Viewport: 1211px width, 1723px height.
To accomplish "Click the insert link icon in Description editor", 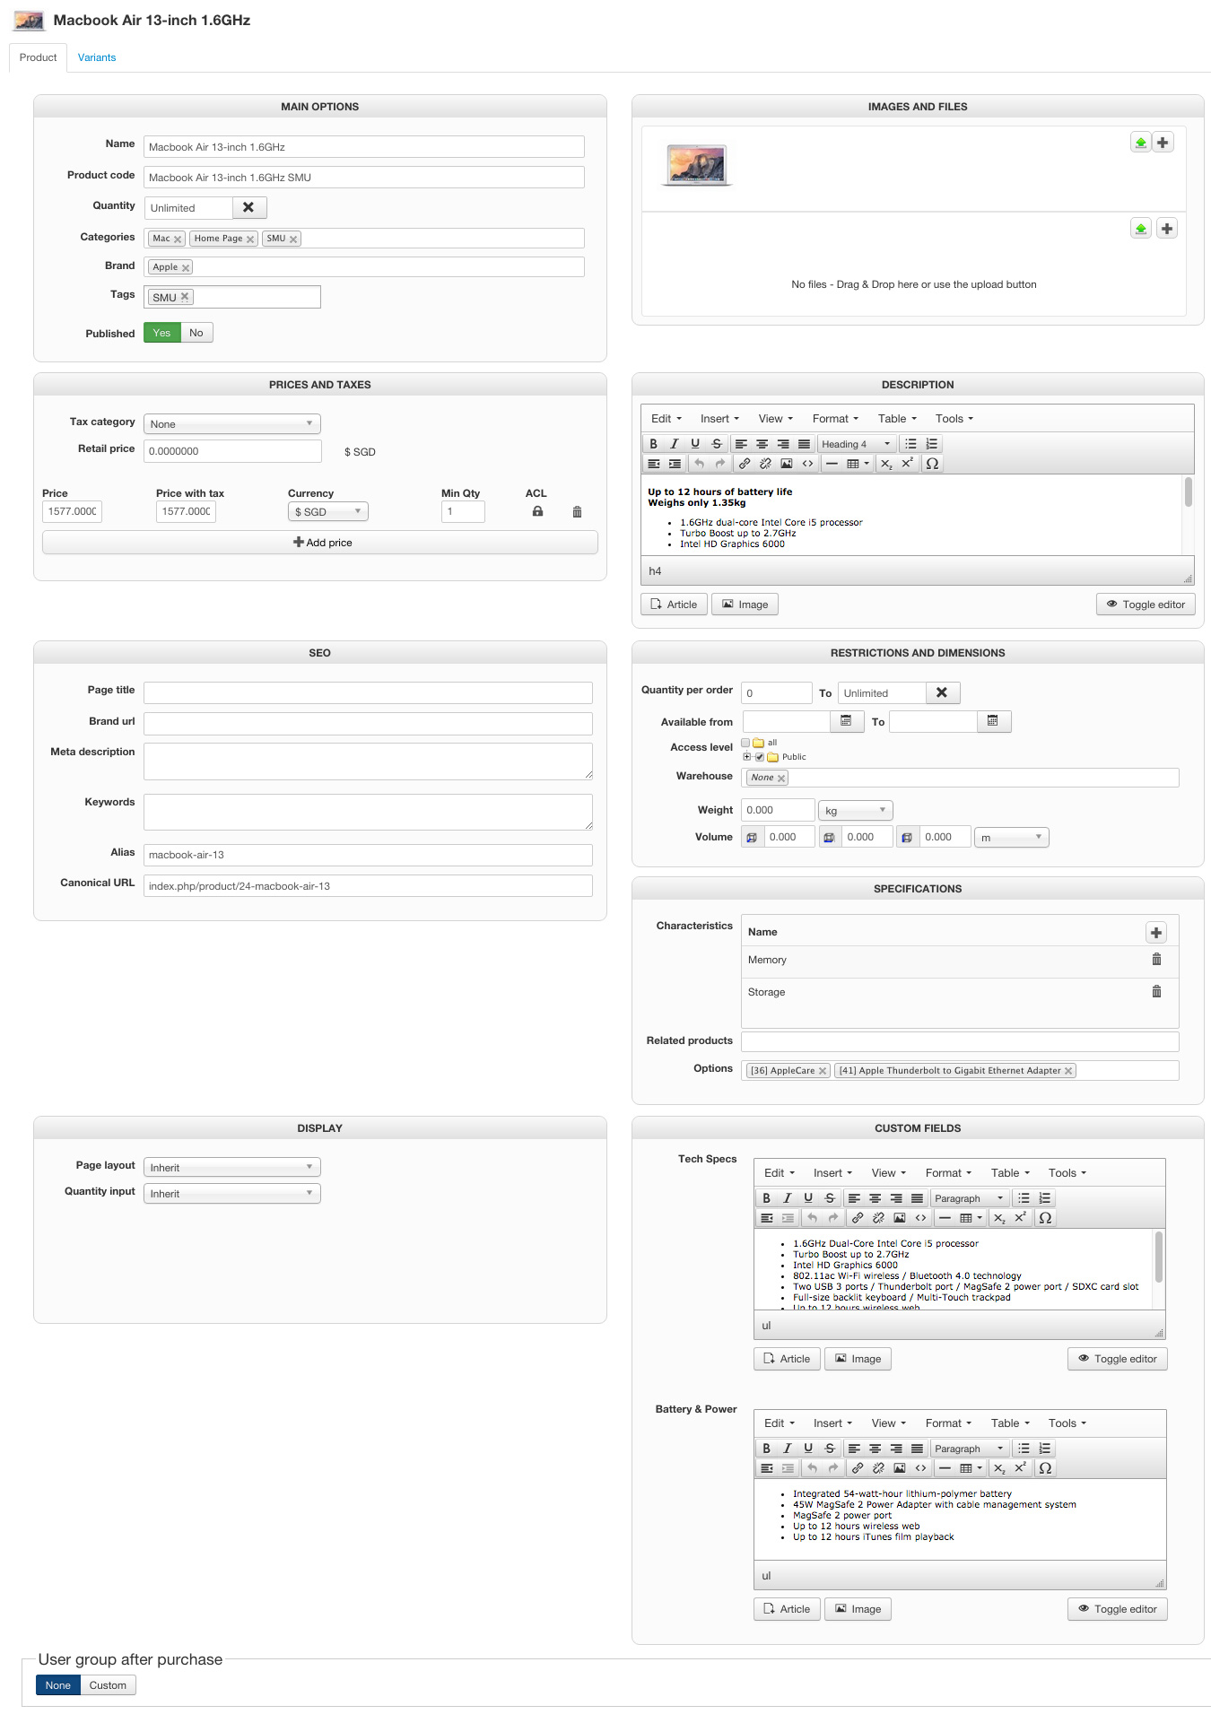I will point(744,464).
